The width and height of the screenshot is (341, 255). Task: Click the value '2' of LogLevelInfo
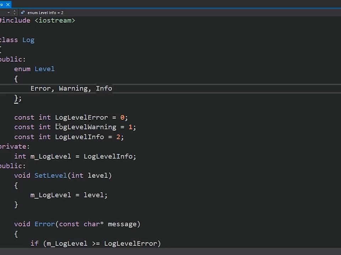[118, 137]
